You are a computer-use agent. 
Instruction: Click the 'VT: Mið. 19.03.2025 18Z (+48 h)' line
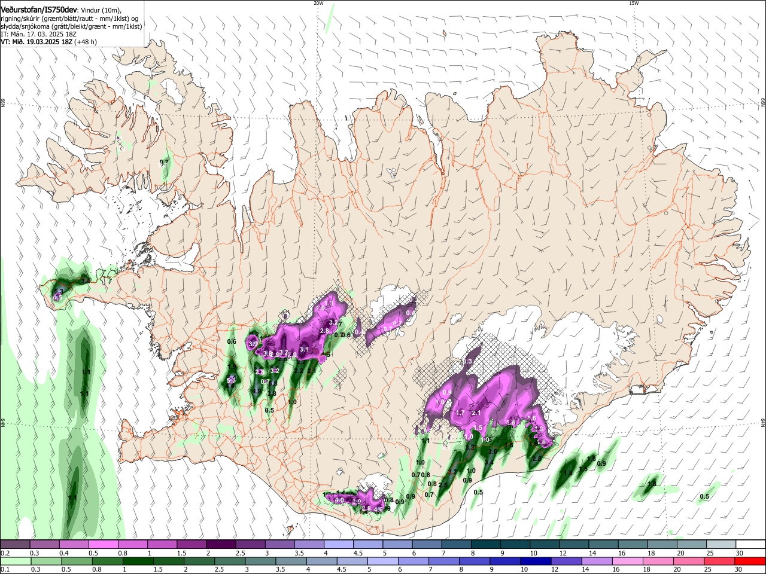click(x=48, y=42)
